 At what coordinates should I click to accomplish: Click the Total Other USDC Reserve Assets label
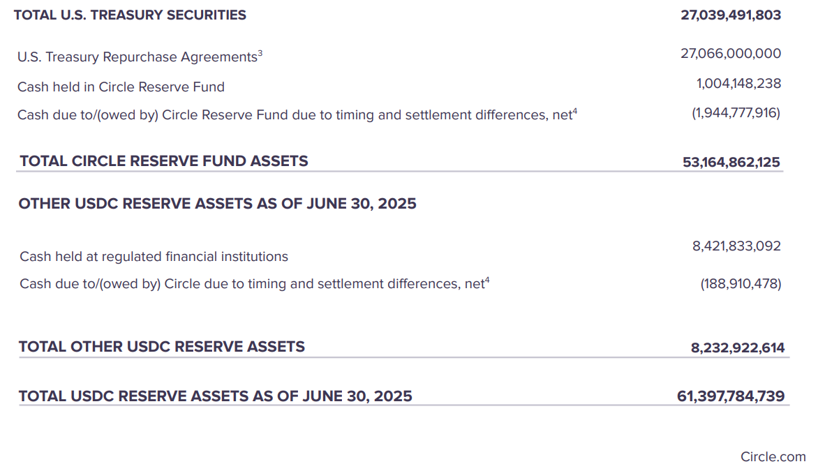coord(162,347)
